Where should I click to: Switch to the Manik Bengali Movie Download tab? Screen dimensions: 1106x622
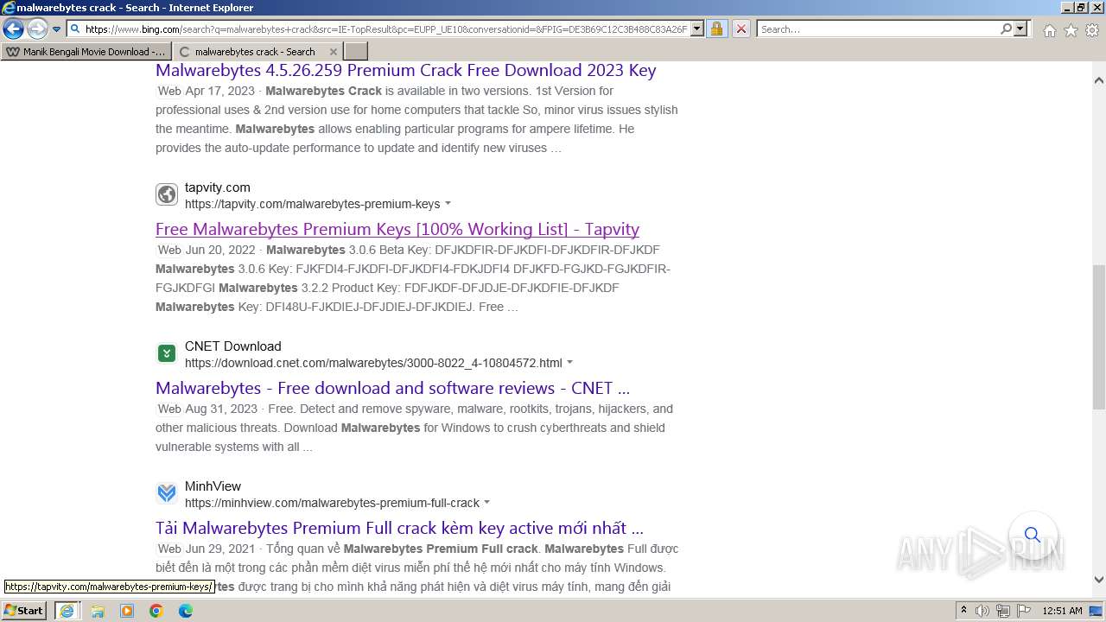86,52
